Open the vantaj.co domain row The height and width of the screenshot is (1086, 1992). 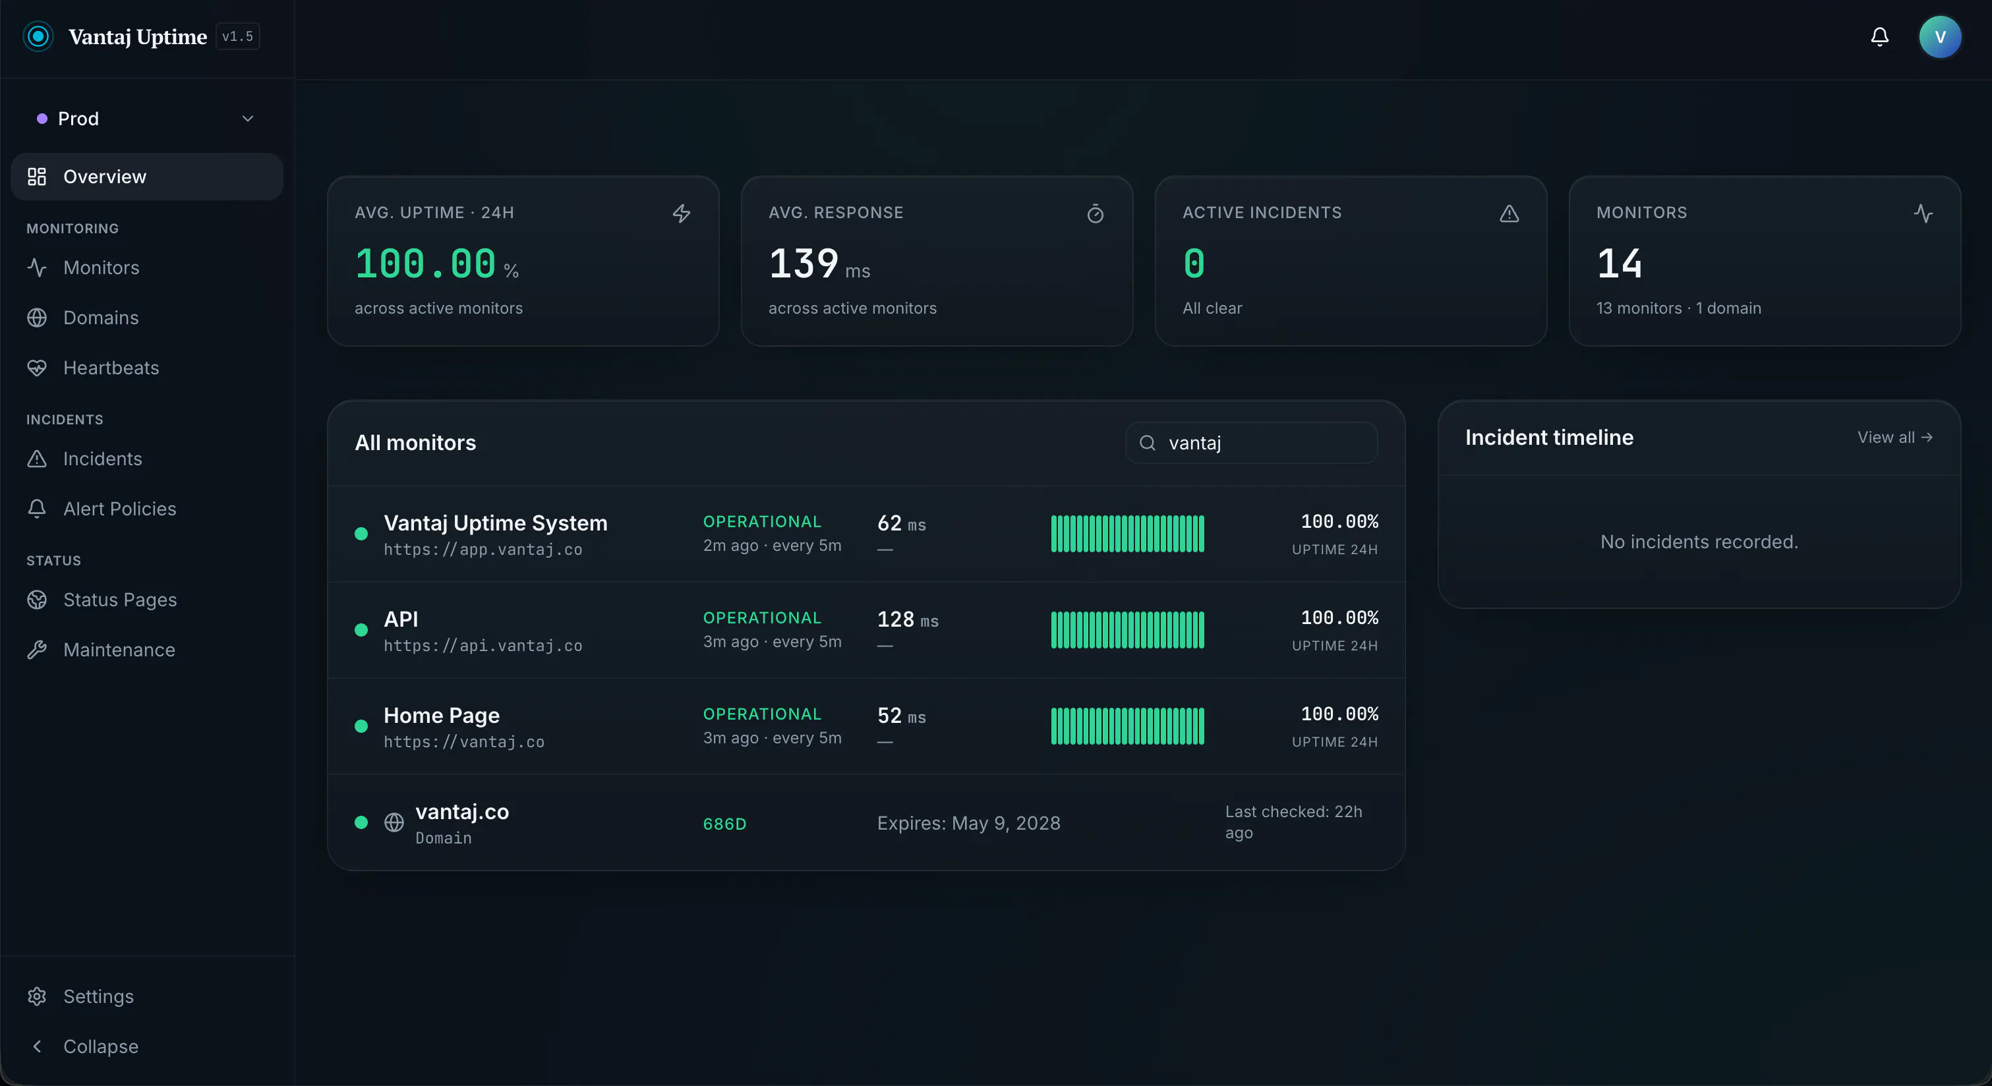point(866,822)
